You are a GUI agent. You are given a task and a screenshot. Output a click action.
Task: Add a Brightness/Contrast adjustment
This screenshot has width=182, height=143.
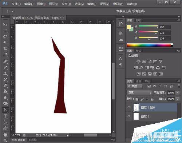point(138,61)
